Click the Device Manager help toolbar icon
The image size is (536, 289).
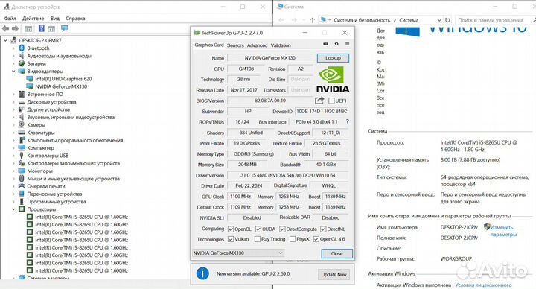42,29
